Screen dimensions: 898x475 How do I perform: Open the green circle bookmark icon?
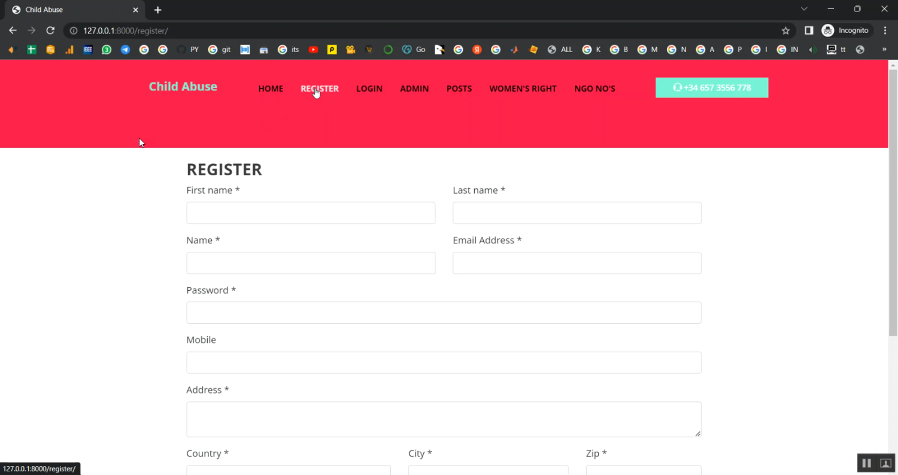388,50
